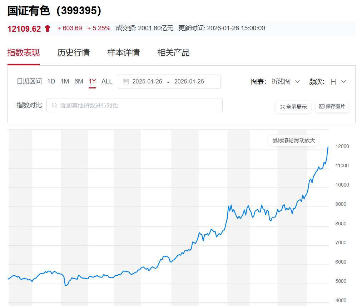This screenshot has height=306, width=362.
Task: Show ALL historical date range
Action: pyautogui.click(x=107, y=81)
